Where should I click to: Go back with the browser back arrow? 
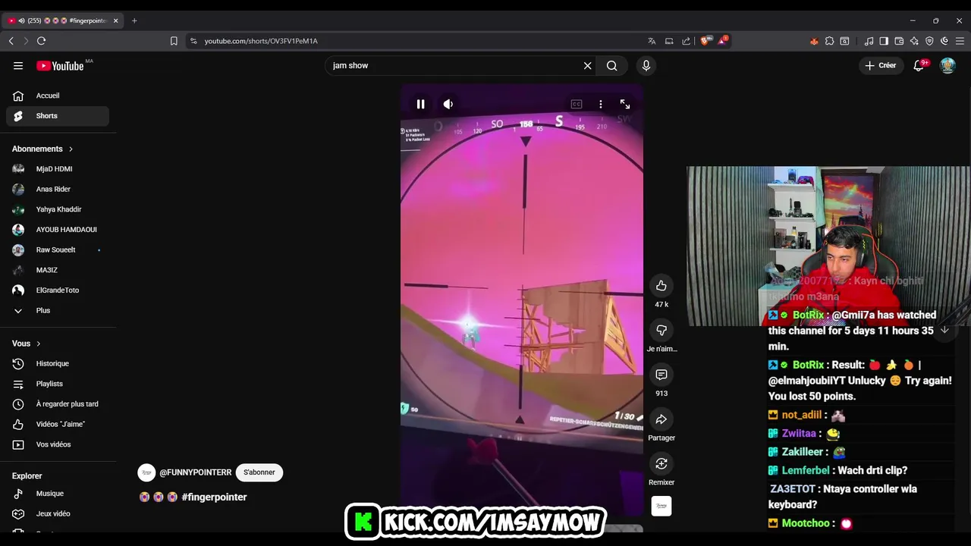(11, 41)
